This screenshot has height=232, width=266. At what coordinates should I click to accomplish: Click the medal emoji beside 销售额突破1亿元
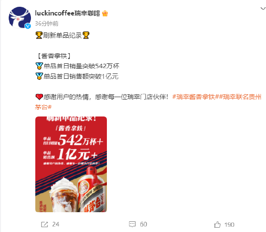(x=39, y=76)
